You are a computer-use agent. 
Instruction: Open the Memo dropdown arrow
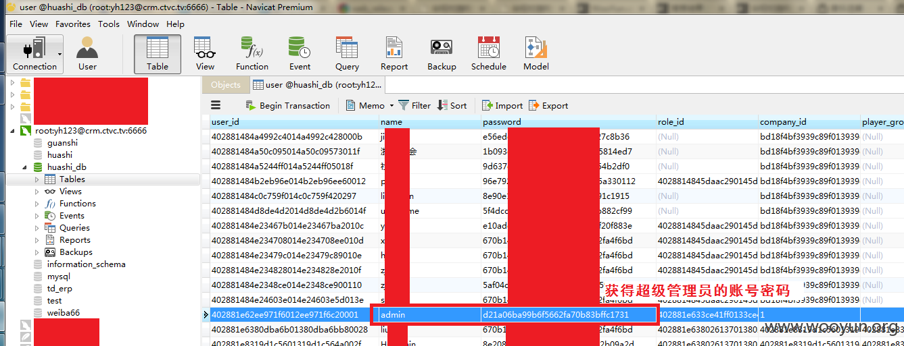[x=391, y=106]
